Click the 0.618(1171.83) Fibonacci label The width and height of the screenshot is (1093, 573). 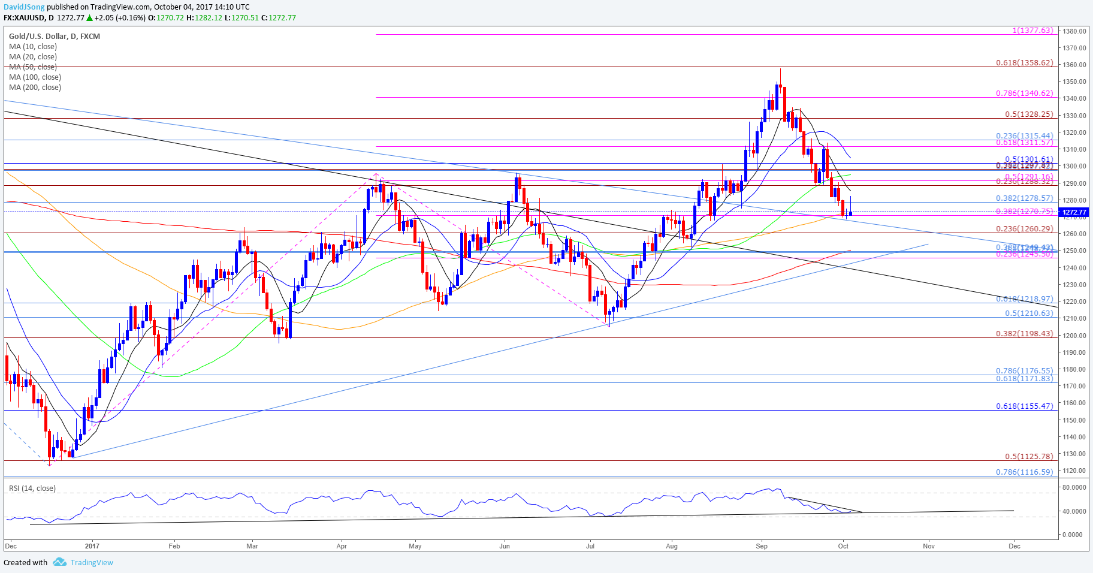(x=1024, y=378)
